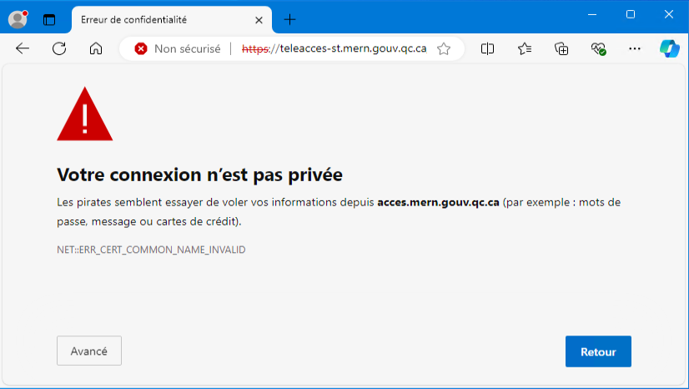Viewport: 689px width, 389px height.
Task: Click the red Non sécurisé warning icon
Action: pyautogui.click(x=141, y=48)
